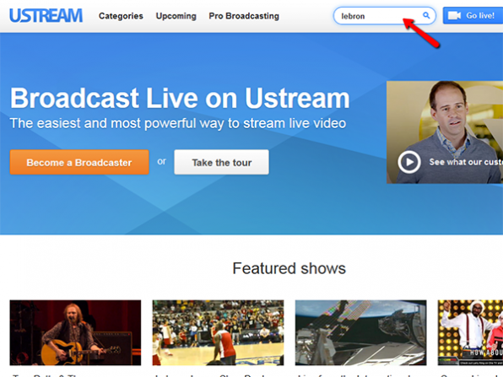The width and height of the screenshot is (503, 377).
Task: Open the Upcoming menu item
Action: 176,16
